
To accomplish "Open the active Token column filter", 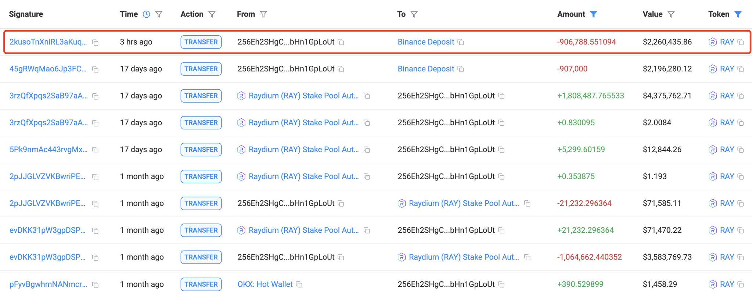I will coord(738,14).
